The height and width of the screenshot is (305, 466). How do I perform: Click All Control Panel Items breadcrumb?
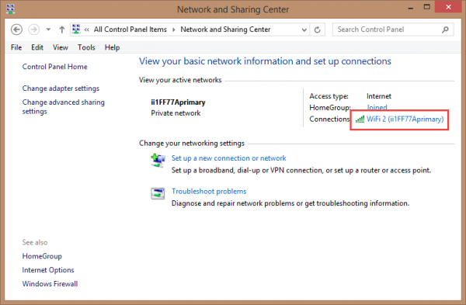[x=130, y=29]
